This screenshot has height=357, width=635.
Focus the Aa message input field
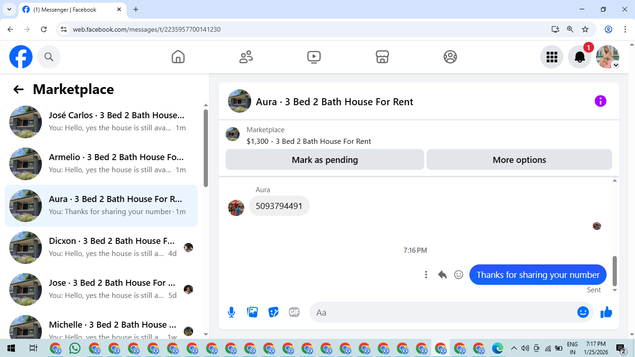tap(444, 312)
